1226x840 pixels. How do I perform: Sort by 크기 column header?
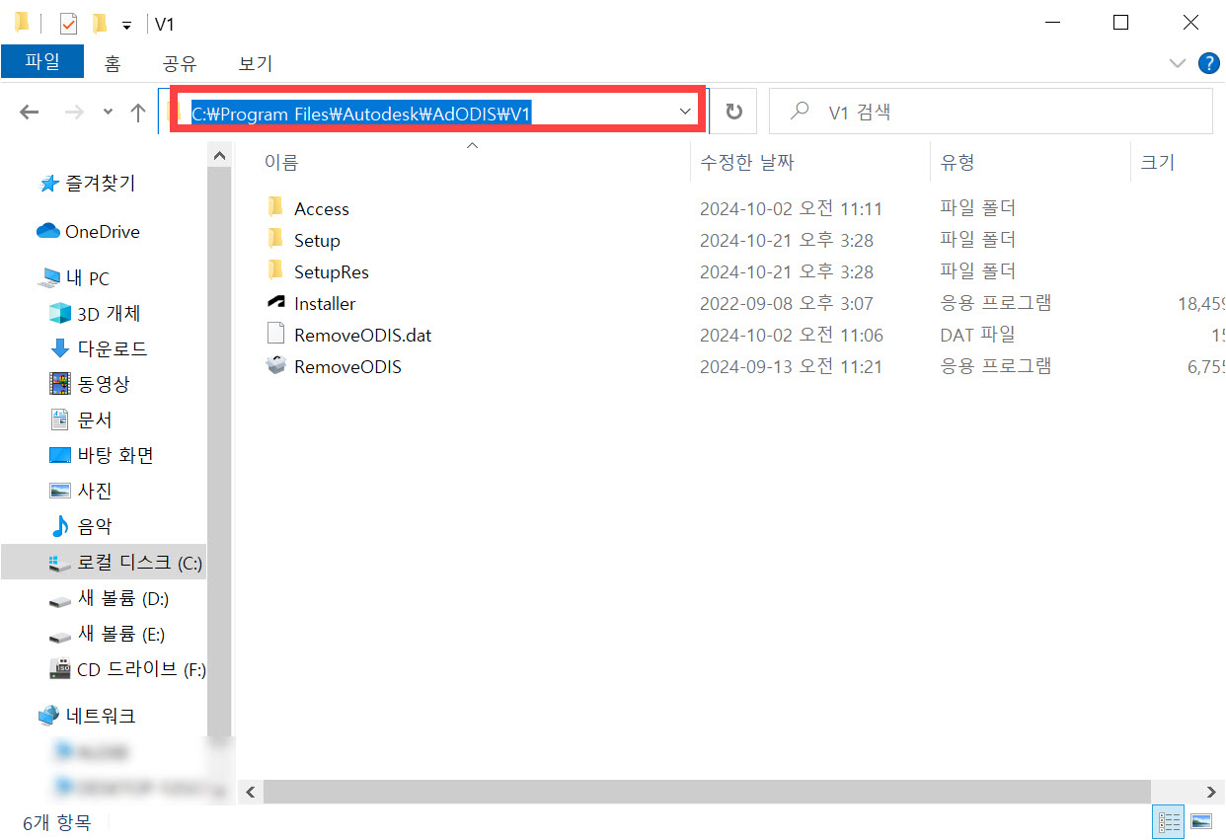click(1157, 162)
